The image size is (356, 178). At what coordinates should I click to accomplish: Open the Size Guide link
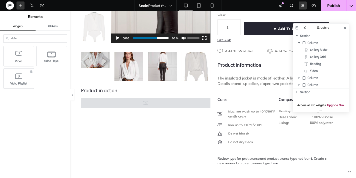(x=224, y=40)
